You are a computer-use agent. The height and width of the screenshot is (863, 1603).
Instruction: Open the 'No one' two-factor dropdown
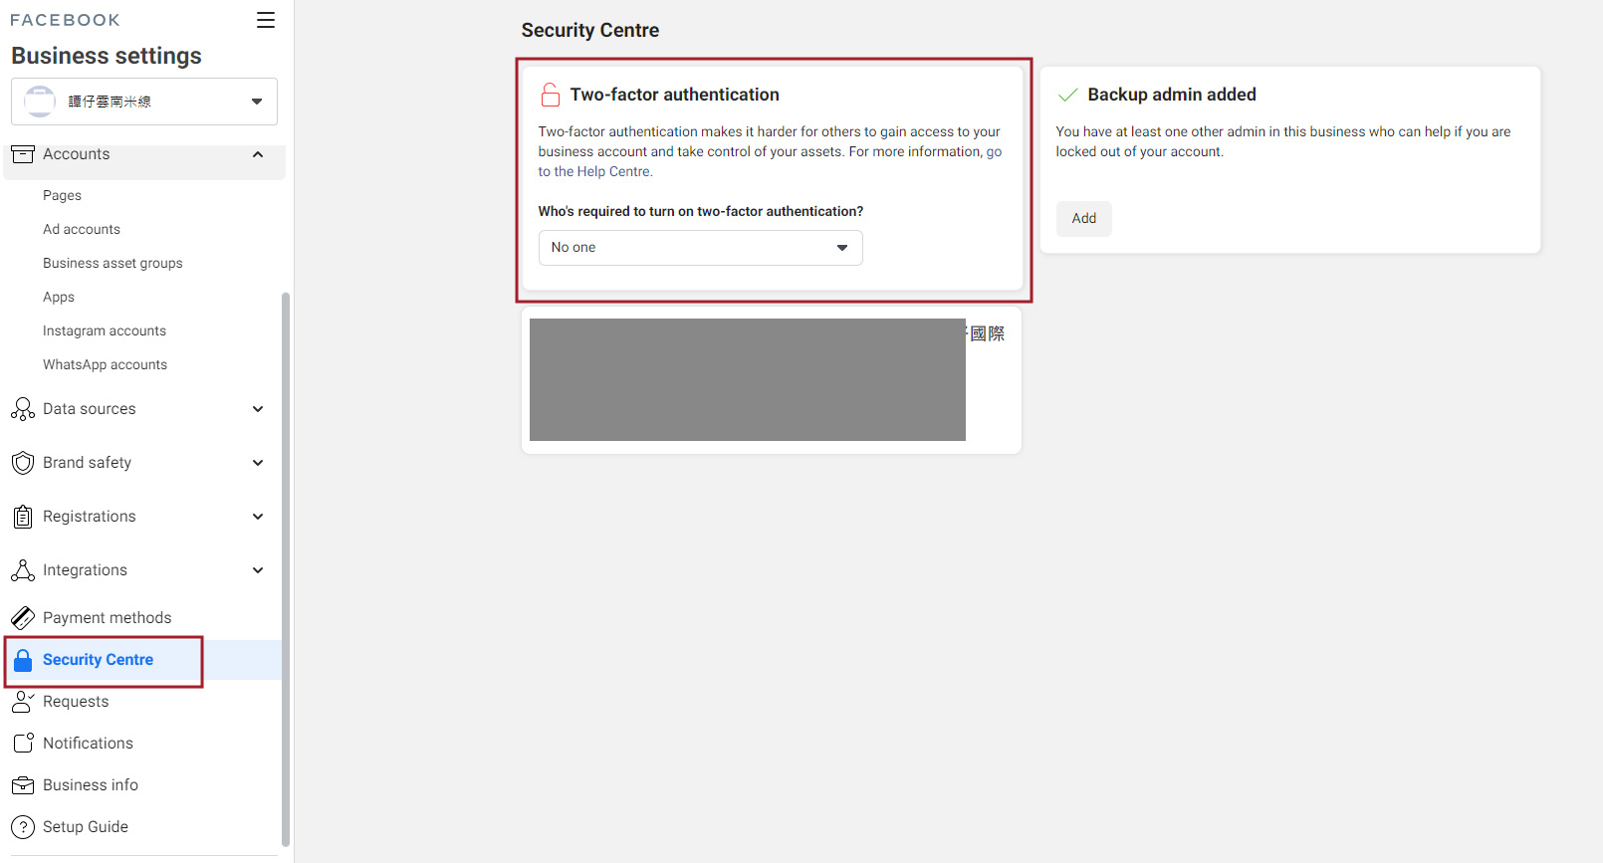[700, 248]
